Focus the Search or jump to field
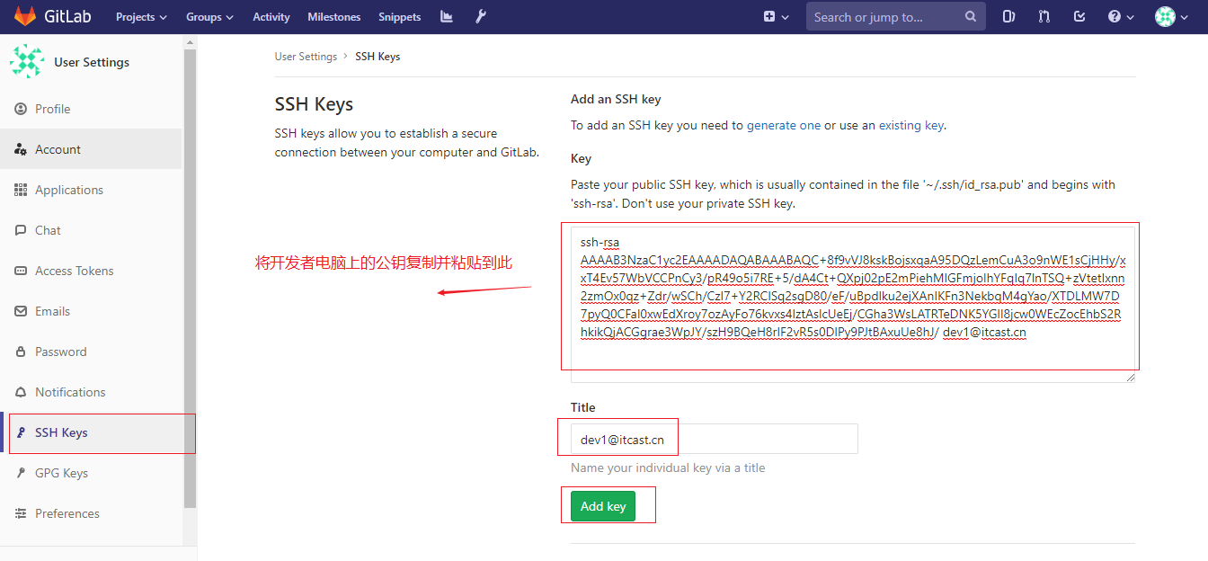This screenshot has height=561, width=1208. point(895,16)
